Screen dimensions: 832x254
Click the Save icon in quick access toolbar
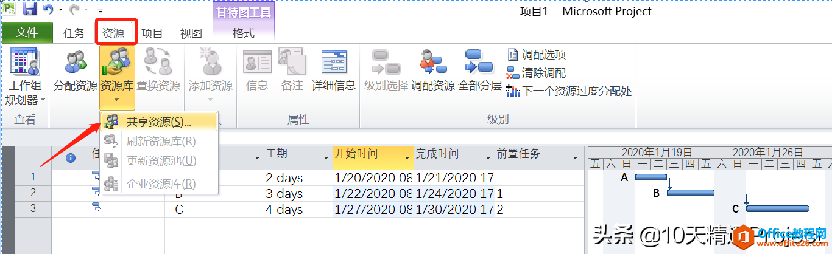point(30,10)
